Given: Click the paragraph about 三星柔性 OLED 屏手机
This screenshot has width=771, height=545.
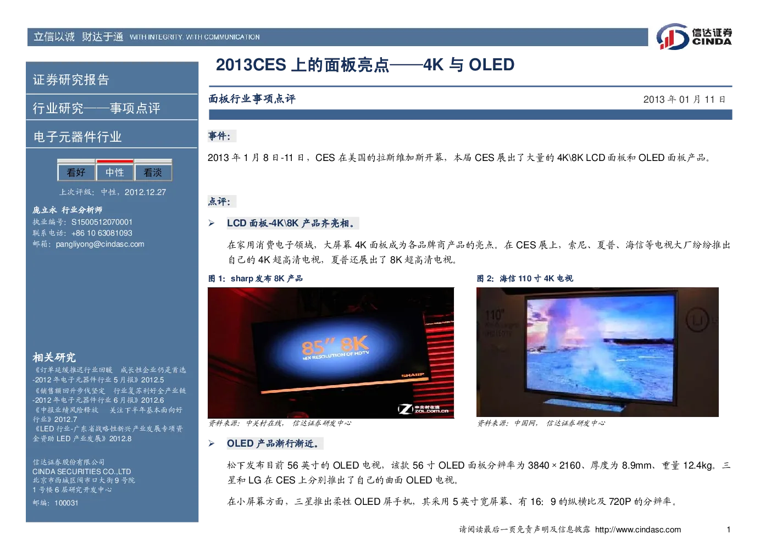Looking at the screenshot, I should (454, 502).
